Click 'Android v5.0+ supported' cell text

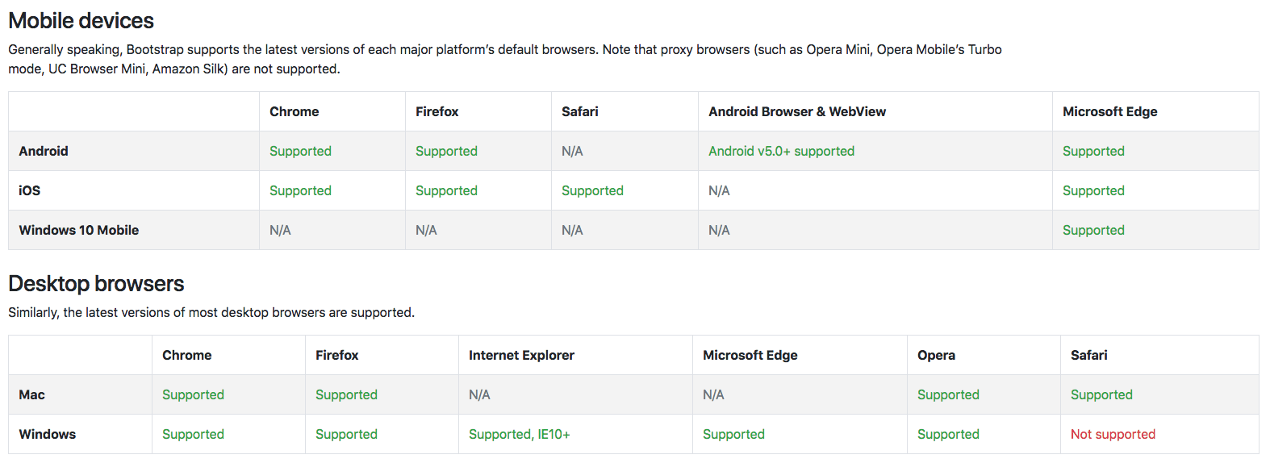tap(781, 151)
